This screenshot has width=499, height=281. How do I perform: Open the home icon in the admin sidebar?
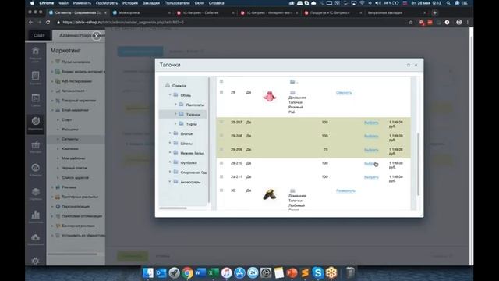[35, 51]
